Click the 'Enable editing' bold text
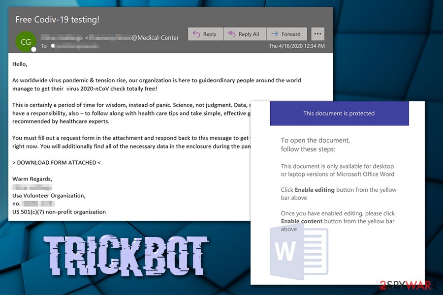 tap(315, 190)
